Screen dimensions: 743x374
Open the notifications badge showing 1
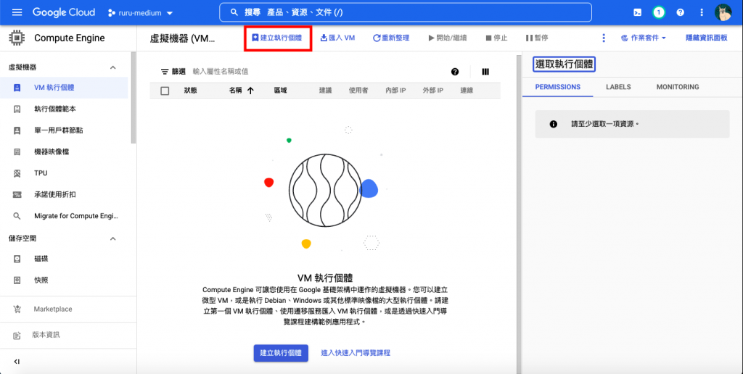tap(659, 13)
